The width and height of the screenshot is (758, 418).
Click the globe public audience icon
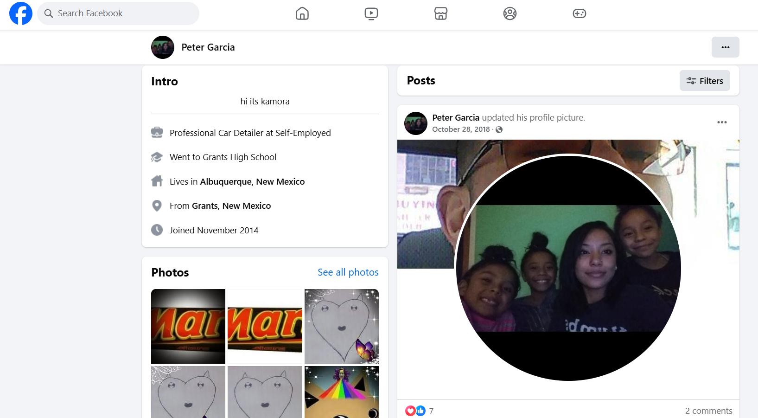coord(499,130)
